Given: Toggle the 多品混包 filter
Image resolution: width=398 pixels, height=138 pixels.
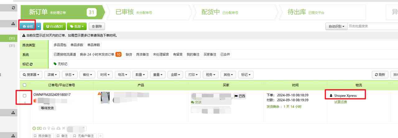Looking at the screenshot, I should click(60, 45).
